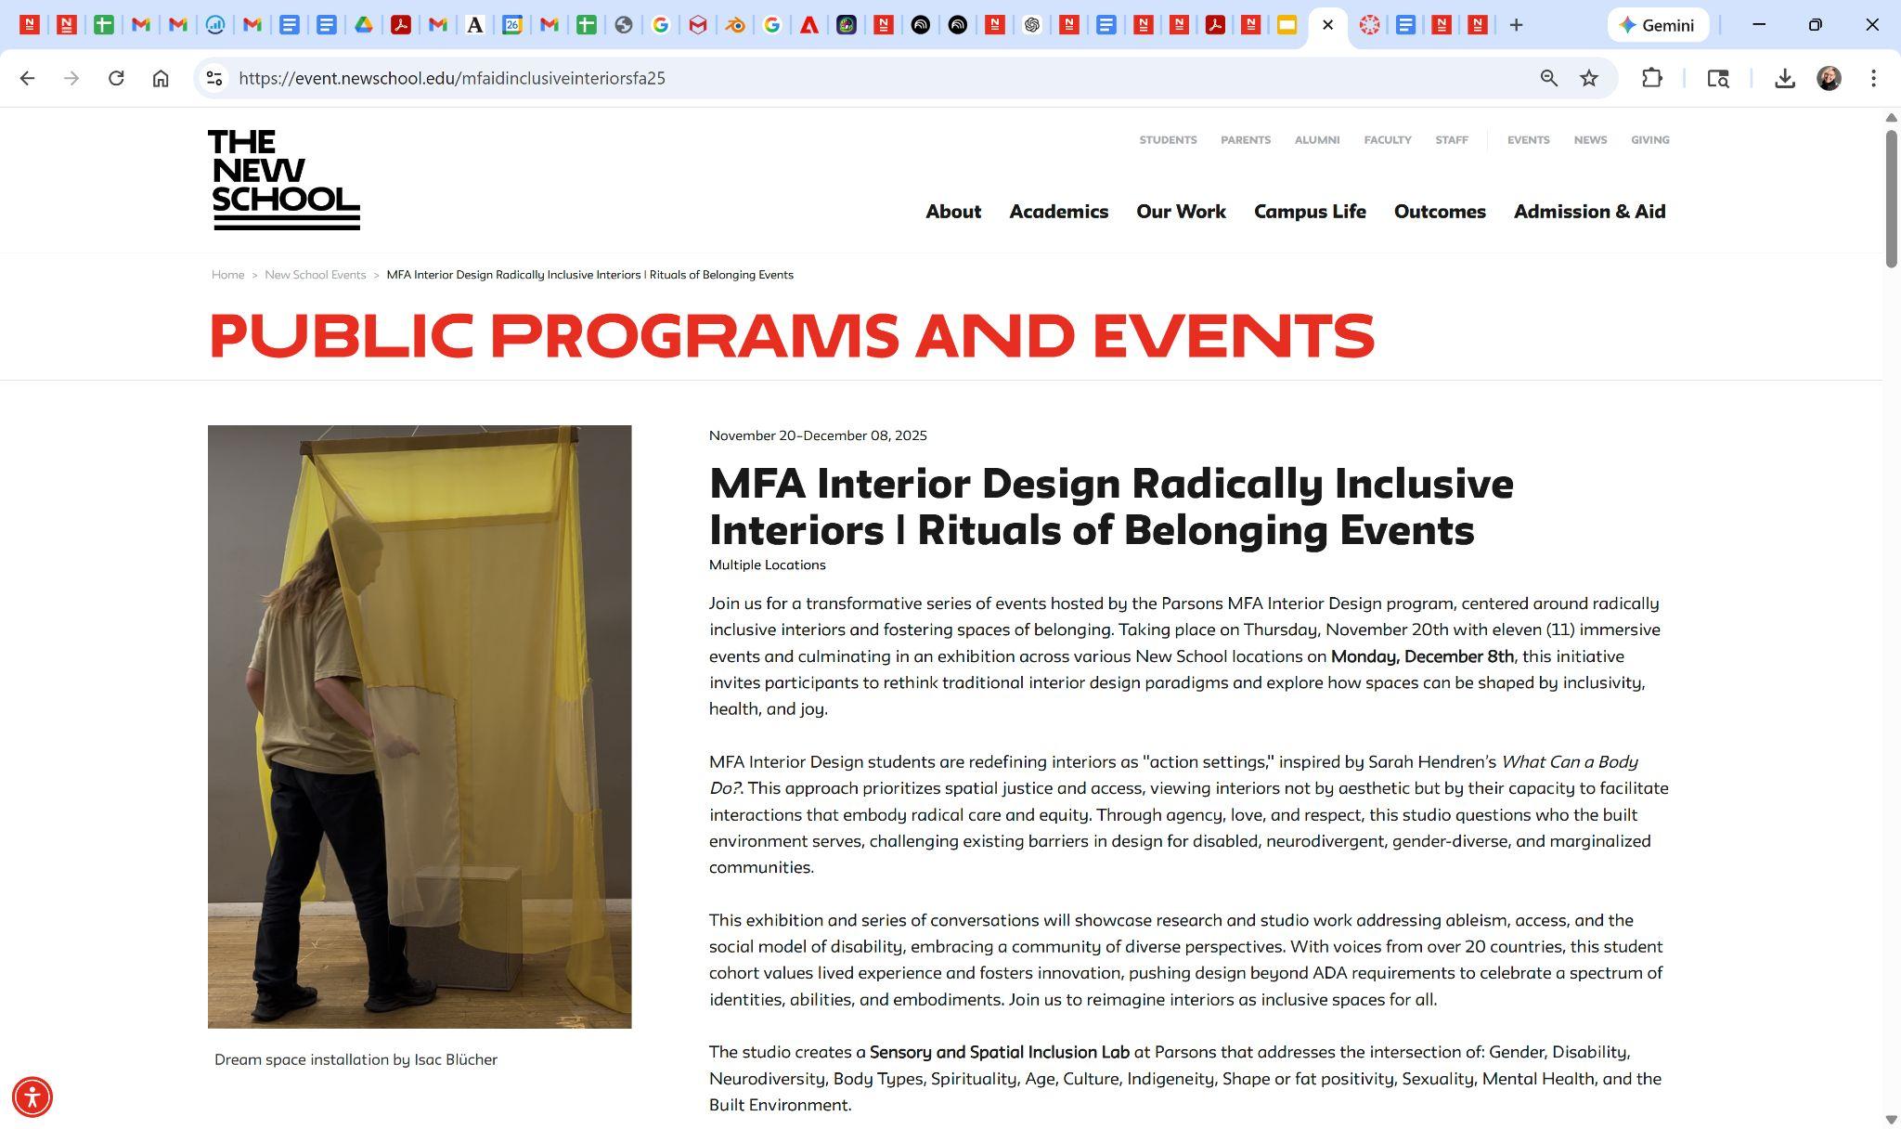The height and width of the screenshot is (1129, 1901).
Task: Click the New School Events breadcrumb
Action: [x=315, y=275]
